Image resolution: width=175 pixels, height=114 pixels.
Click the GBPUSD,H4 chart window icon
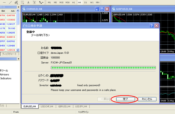(114, 9)
